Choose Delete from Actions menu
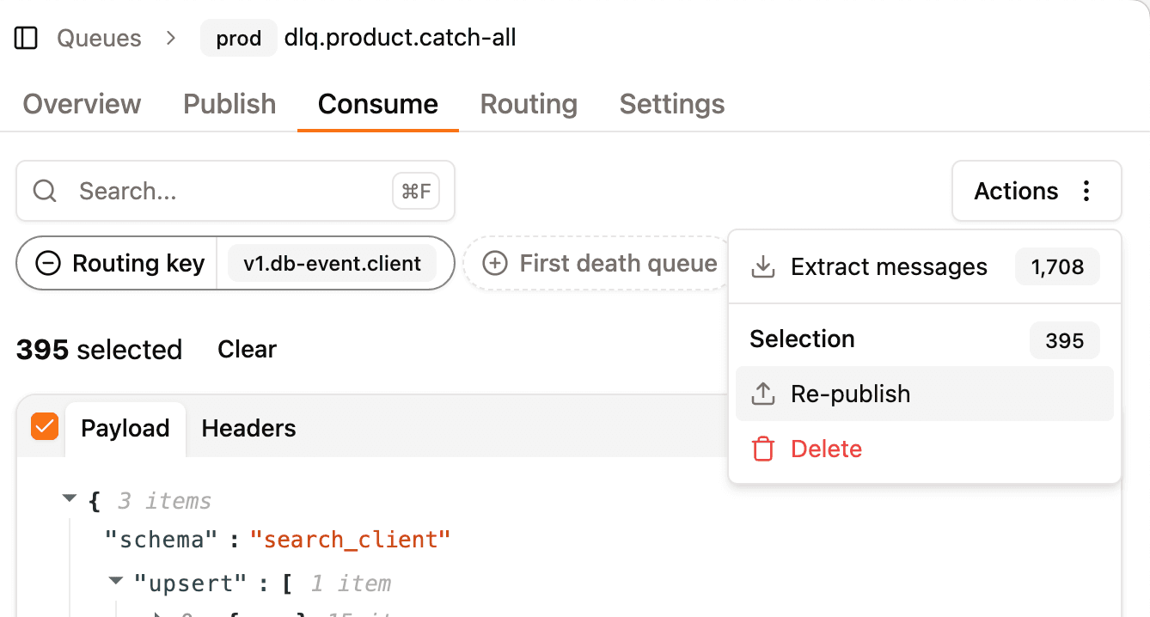Viewport: 1150px width, 617px height. (x=925, y=449)
